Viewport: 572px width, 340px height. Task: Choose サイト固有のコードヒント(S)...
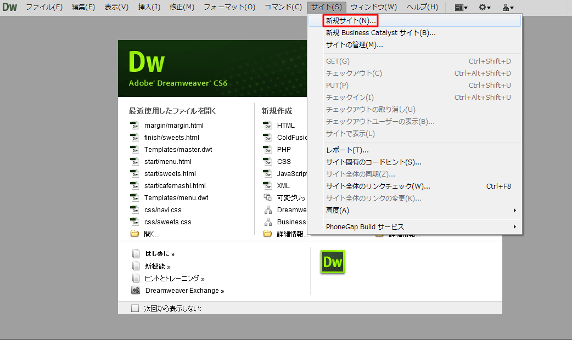[416, 162]
